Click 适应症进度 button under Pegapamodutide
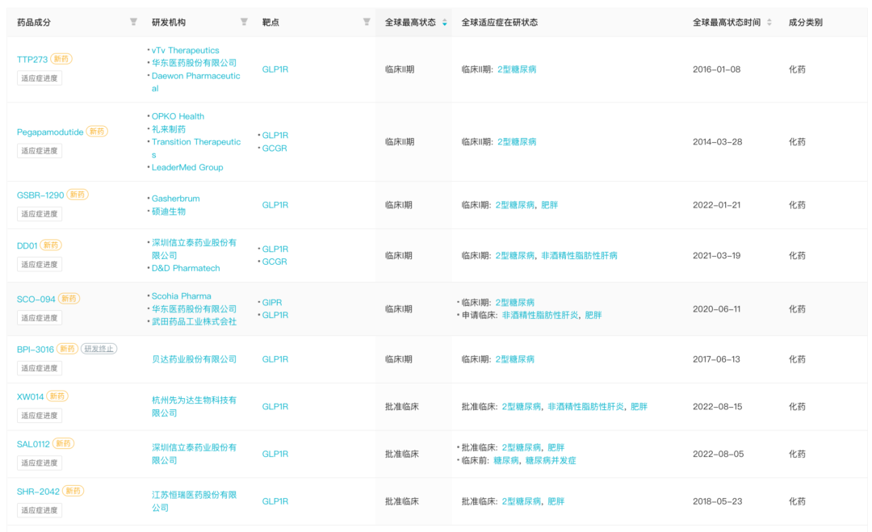872x532 pixels. (x=40, y=151)
